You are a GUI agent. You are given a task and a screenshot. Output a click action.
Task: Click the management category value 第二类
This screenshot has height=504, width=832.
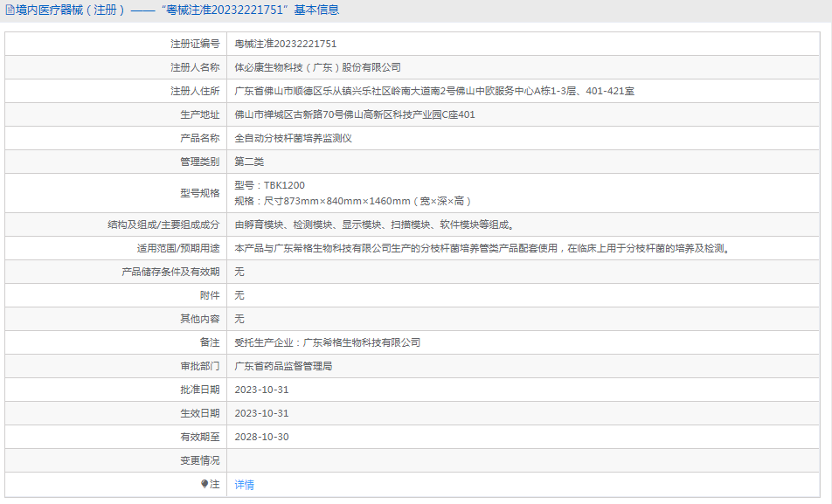[249, 162]
